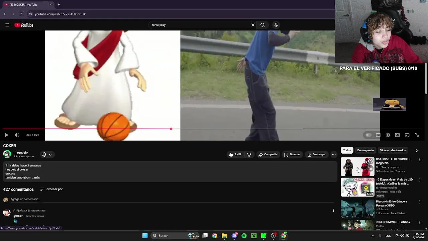This screenshot has height=241, width=428.
Task: Select the 'Videos relacionados' chip
Action: tap(393, 150)
